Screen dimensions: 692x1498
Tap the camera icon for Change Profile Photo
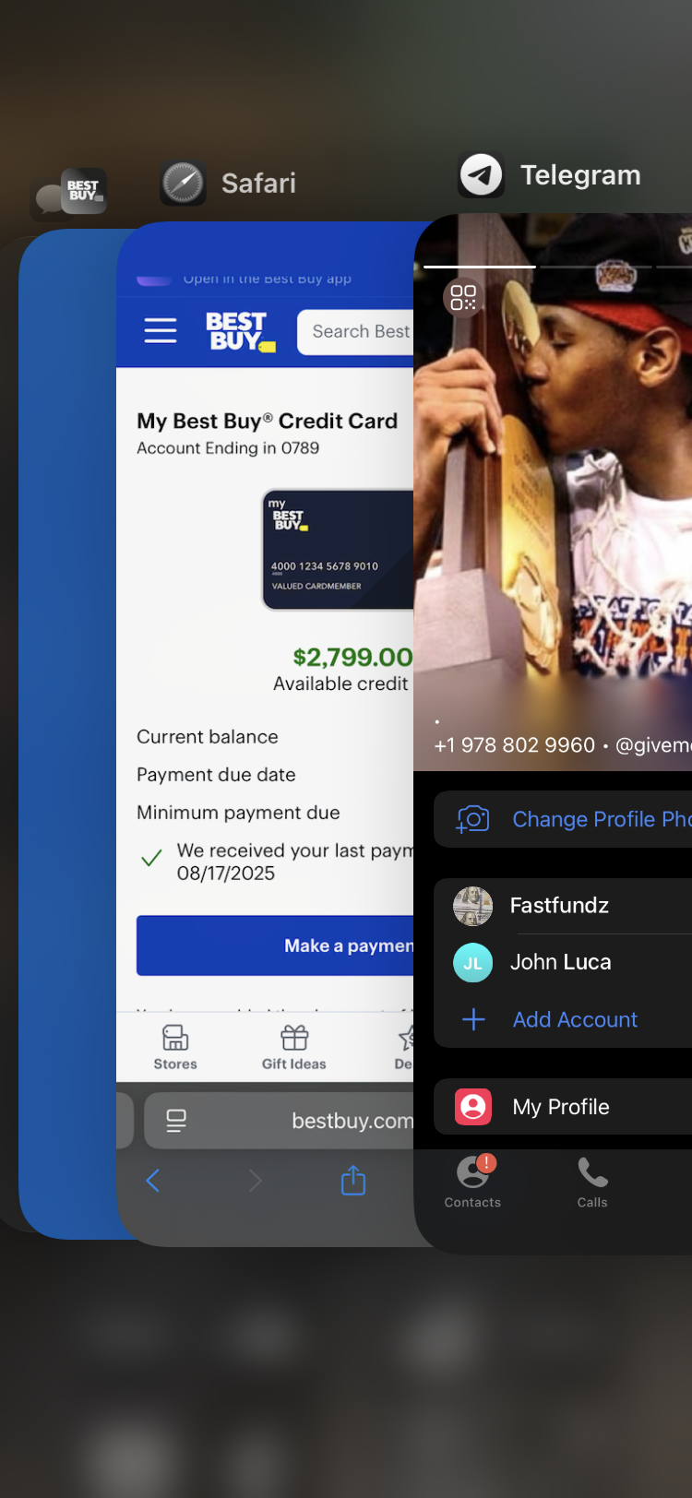point(473,819)
